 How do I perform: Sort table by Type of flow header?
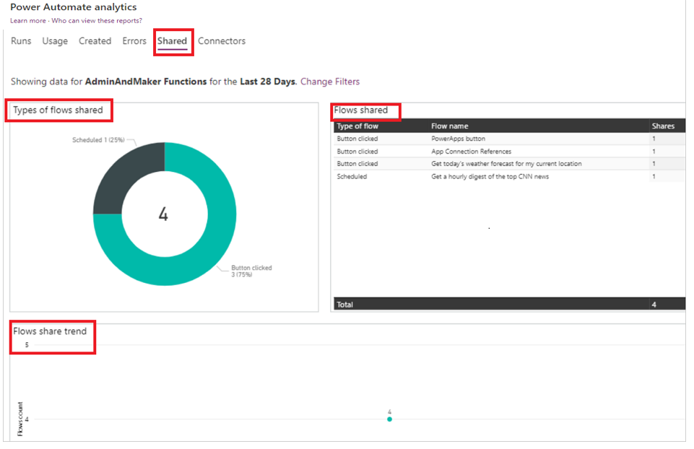tap(357, 126)
